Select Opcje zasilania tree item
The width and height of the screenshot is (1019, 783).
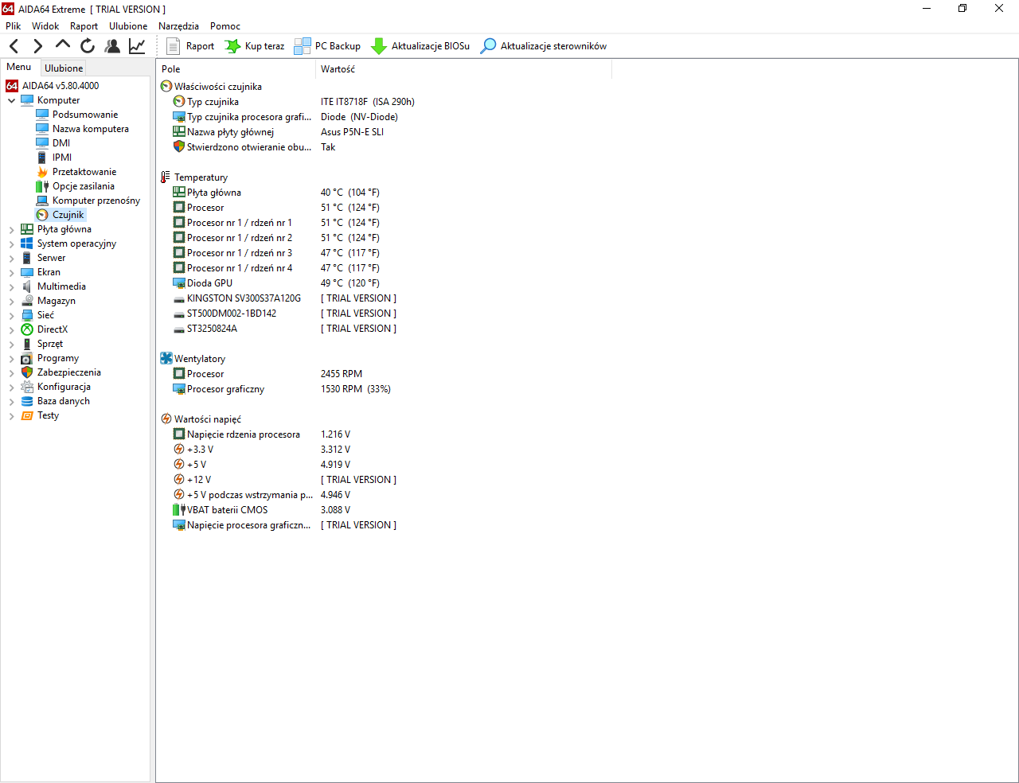[x=76, y=186]
